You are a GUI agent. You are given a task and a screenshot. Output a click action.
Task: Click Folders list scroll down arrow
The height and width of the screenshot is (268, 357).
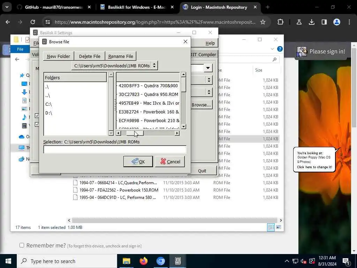coord(111,133)
